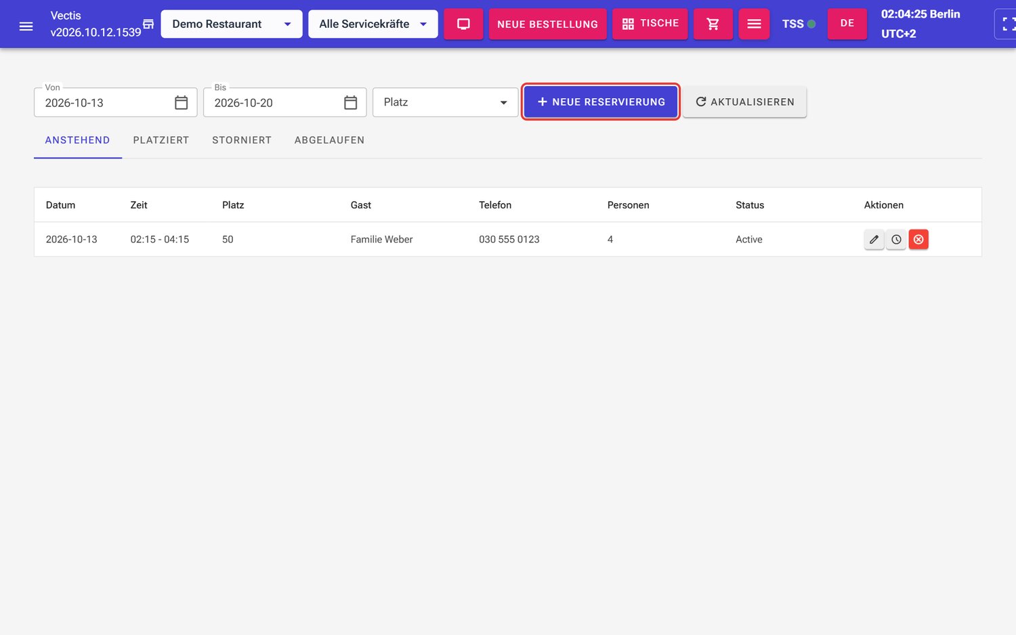The height and width of the screenshot is (635, 1016).
Task: Toggle fullscreen mode icon
Action: tap(1008, 24)
